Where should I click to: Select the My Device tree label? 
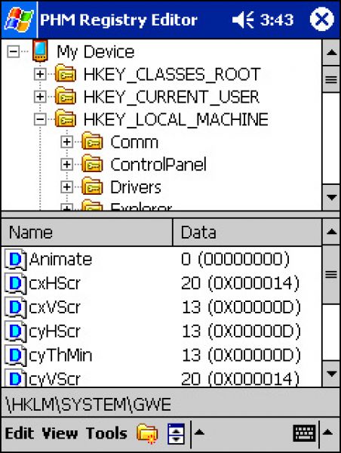(96, 52)
